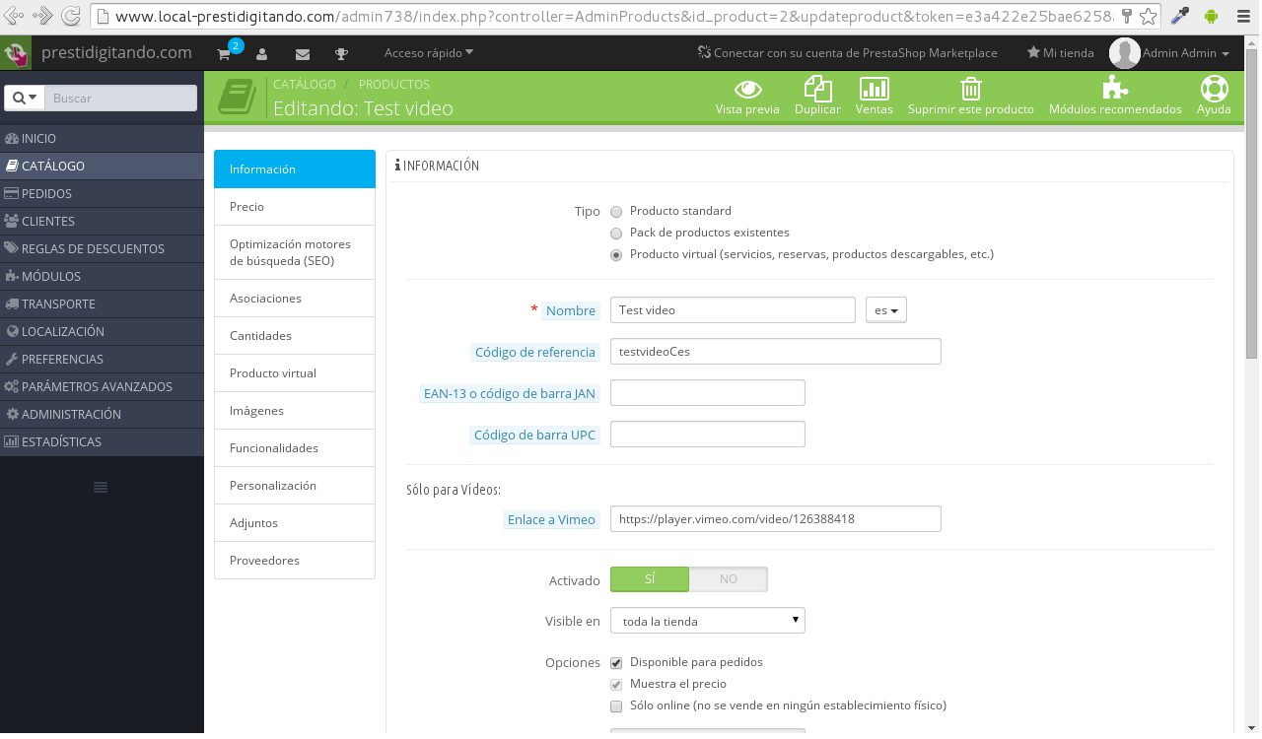The image size is (1262, 739).
Task: Click the catalog book icon in header
Action: pyautogui.click(x=236, y=97)
